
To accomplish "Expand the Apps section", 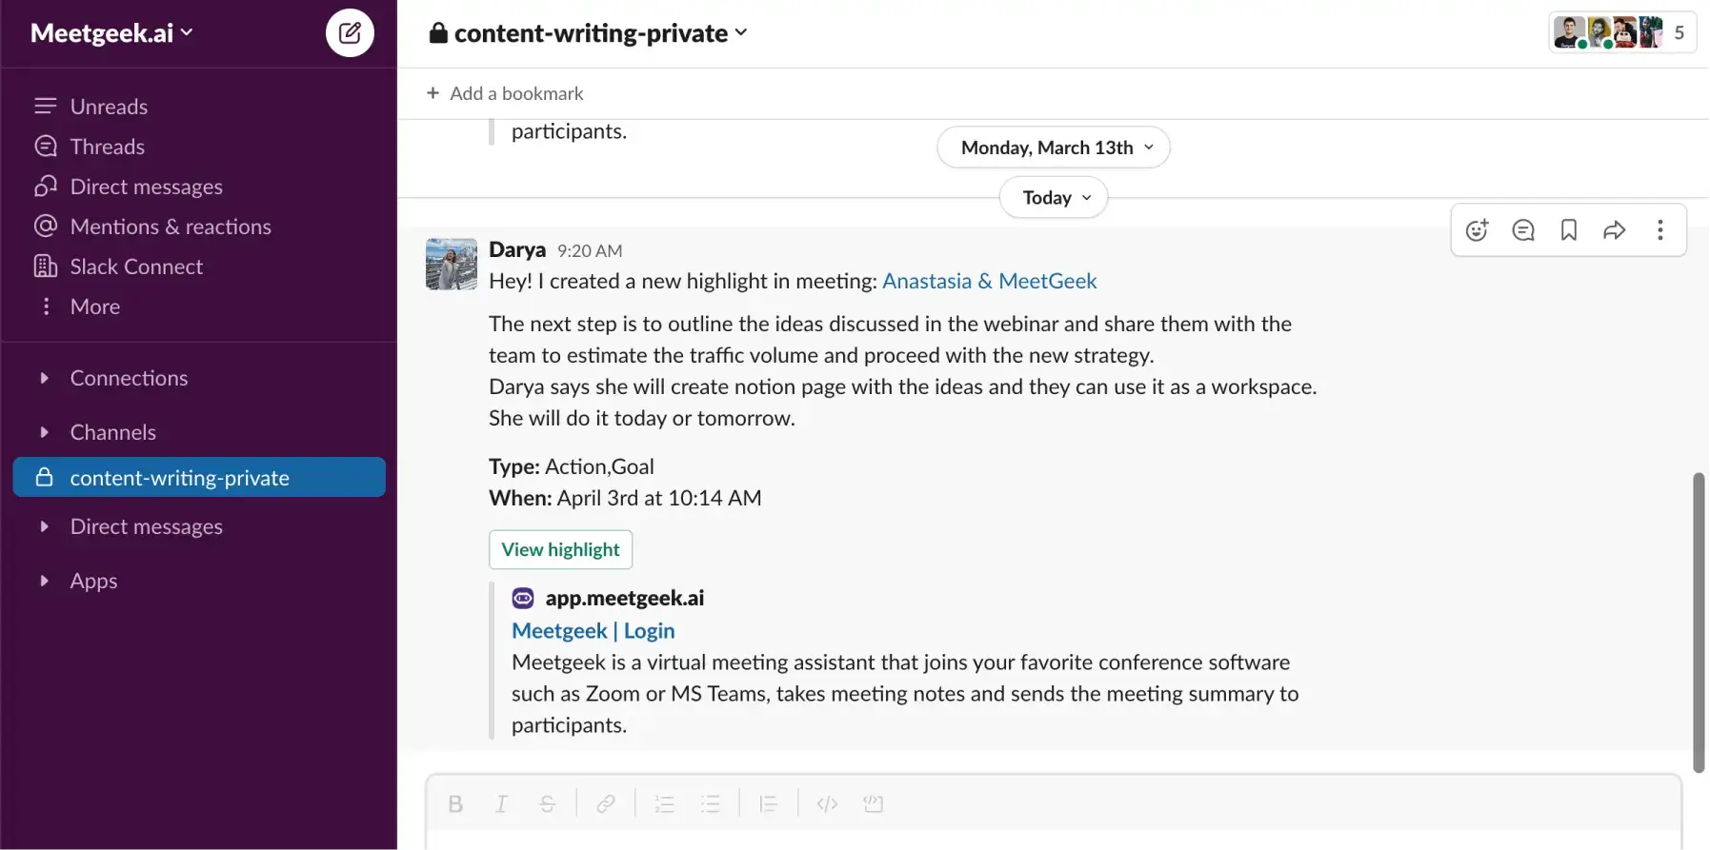I will tap(45, 580).
